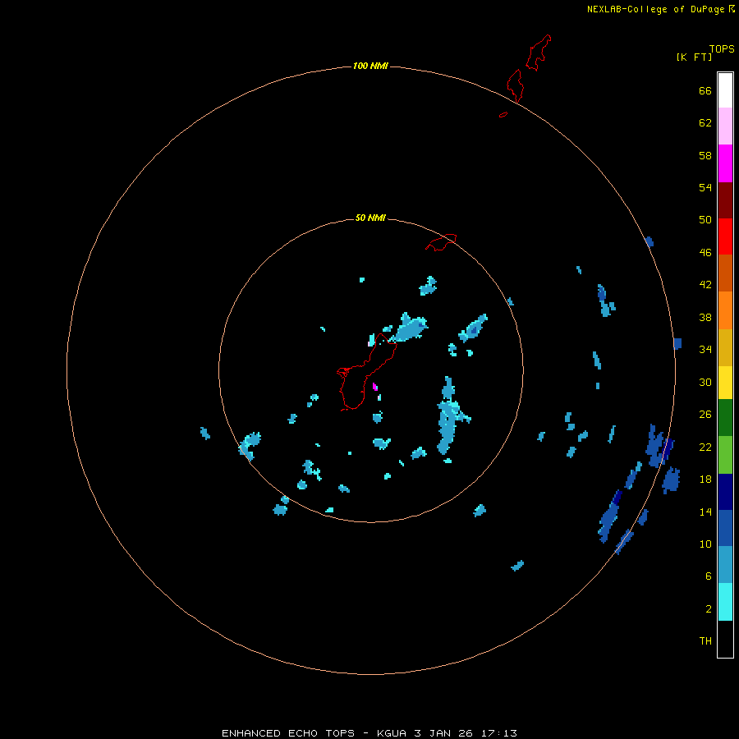The width and height of the screenshot is (739, 739).
Task: Click the large Guam island outline
Action: pyautogui.click(x=366, y=372)
